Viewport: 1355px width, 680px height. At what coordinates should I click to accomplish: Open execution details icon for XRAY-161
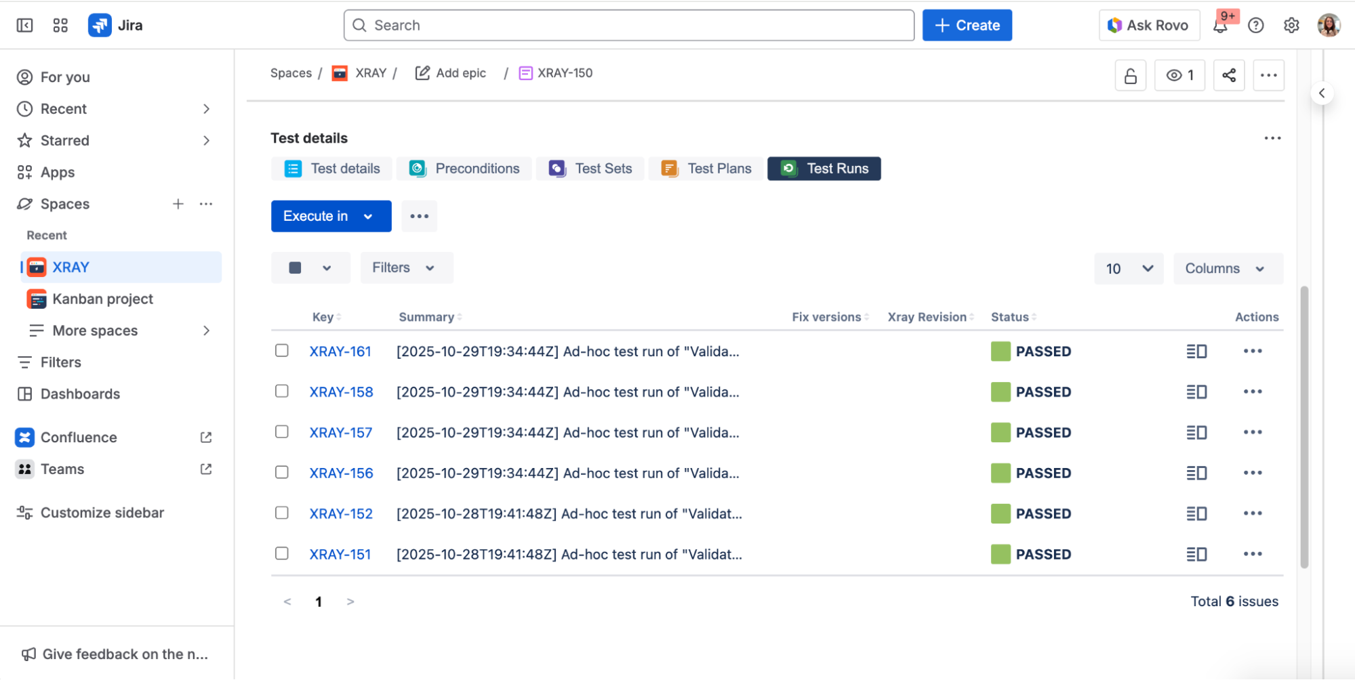click(x=1196, y=352)
